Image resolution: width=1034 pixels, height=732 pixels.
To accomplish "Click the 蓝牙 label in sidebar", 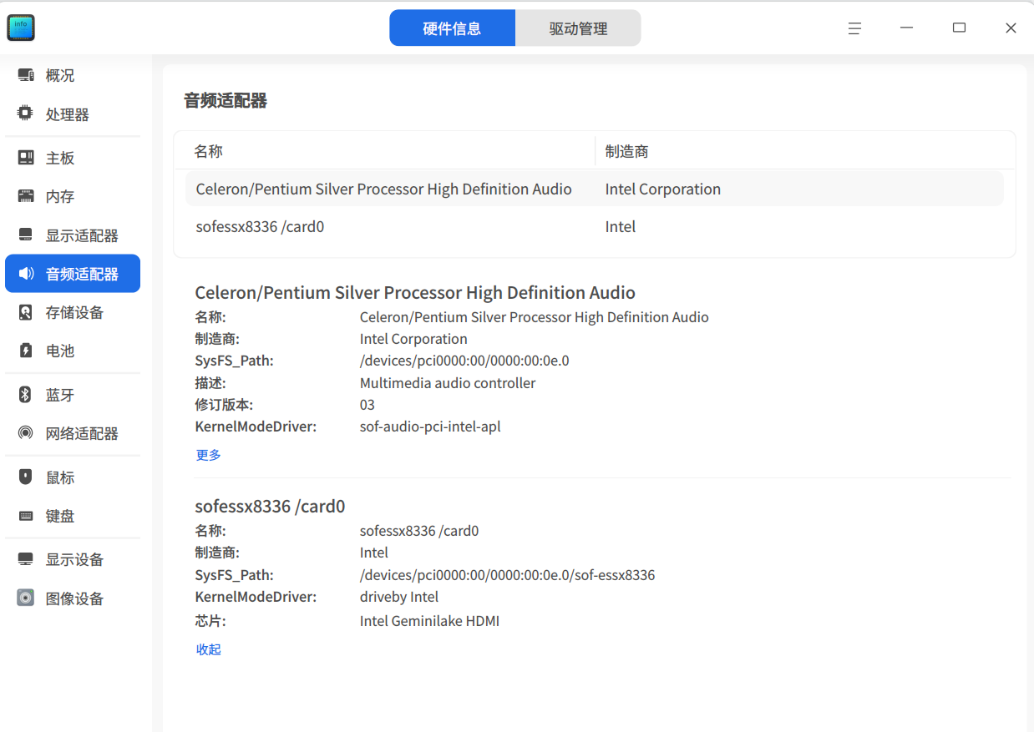I will point(60,396).
